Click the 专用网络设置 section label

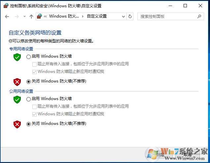coord(21,49)
